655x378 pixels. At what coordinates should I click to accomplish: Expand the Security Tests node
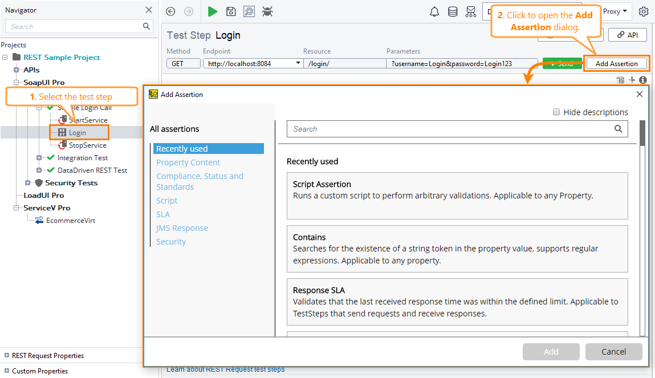[x=27, y=182]
